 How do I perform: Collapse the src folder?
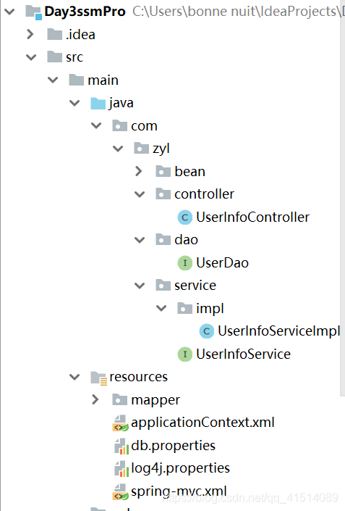click(x=31, y=57)
